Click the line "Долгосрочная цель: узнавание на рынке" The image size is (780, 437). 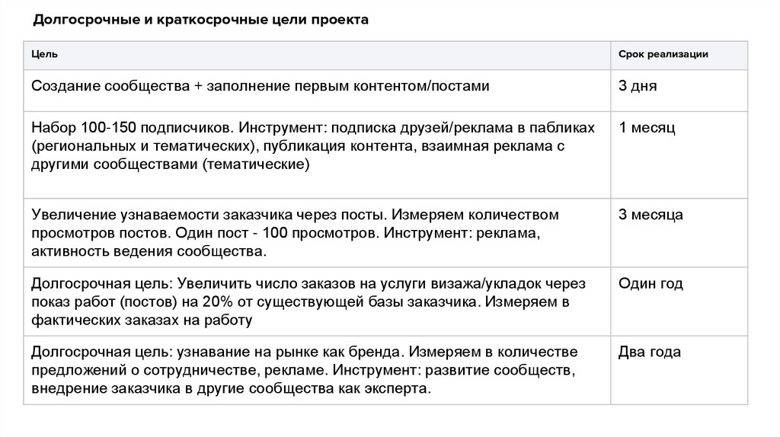304,352
